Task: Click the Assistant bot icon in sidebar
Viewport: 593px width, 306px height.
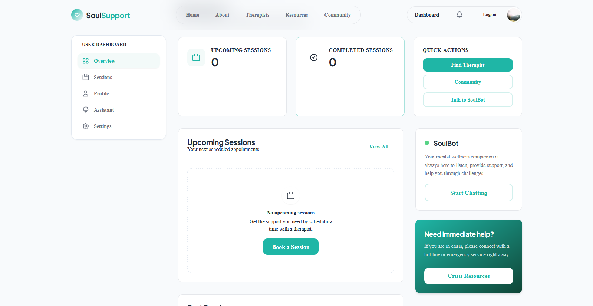Action: [86, 110]
